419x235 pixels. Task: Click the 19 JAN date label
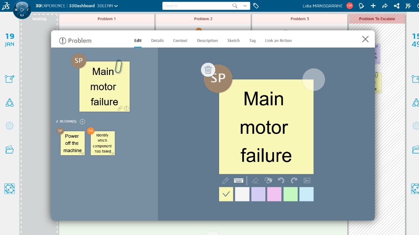pos(10,40)
